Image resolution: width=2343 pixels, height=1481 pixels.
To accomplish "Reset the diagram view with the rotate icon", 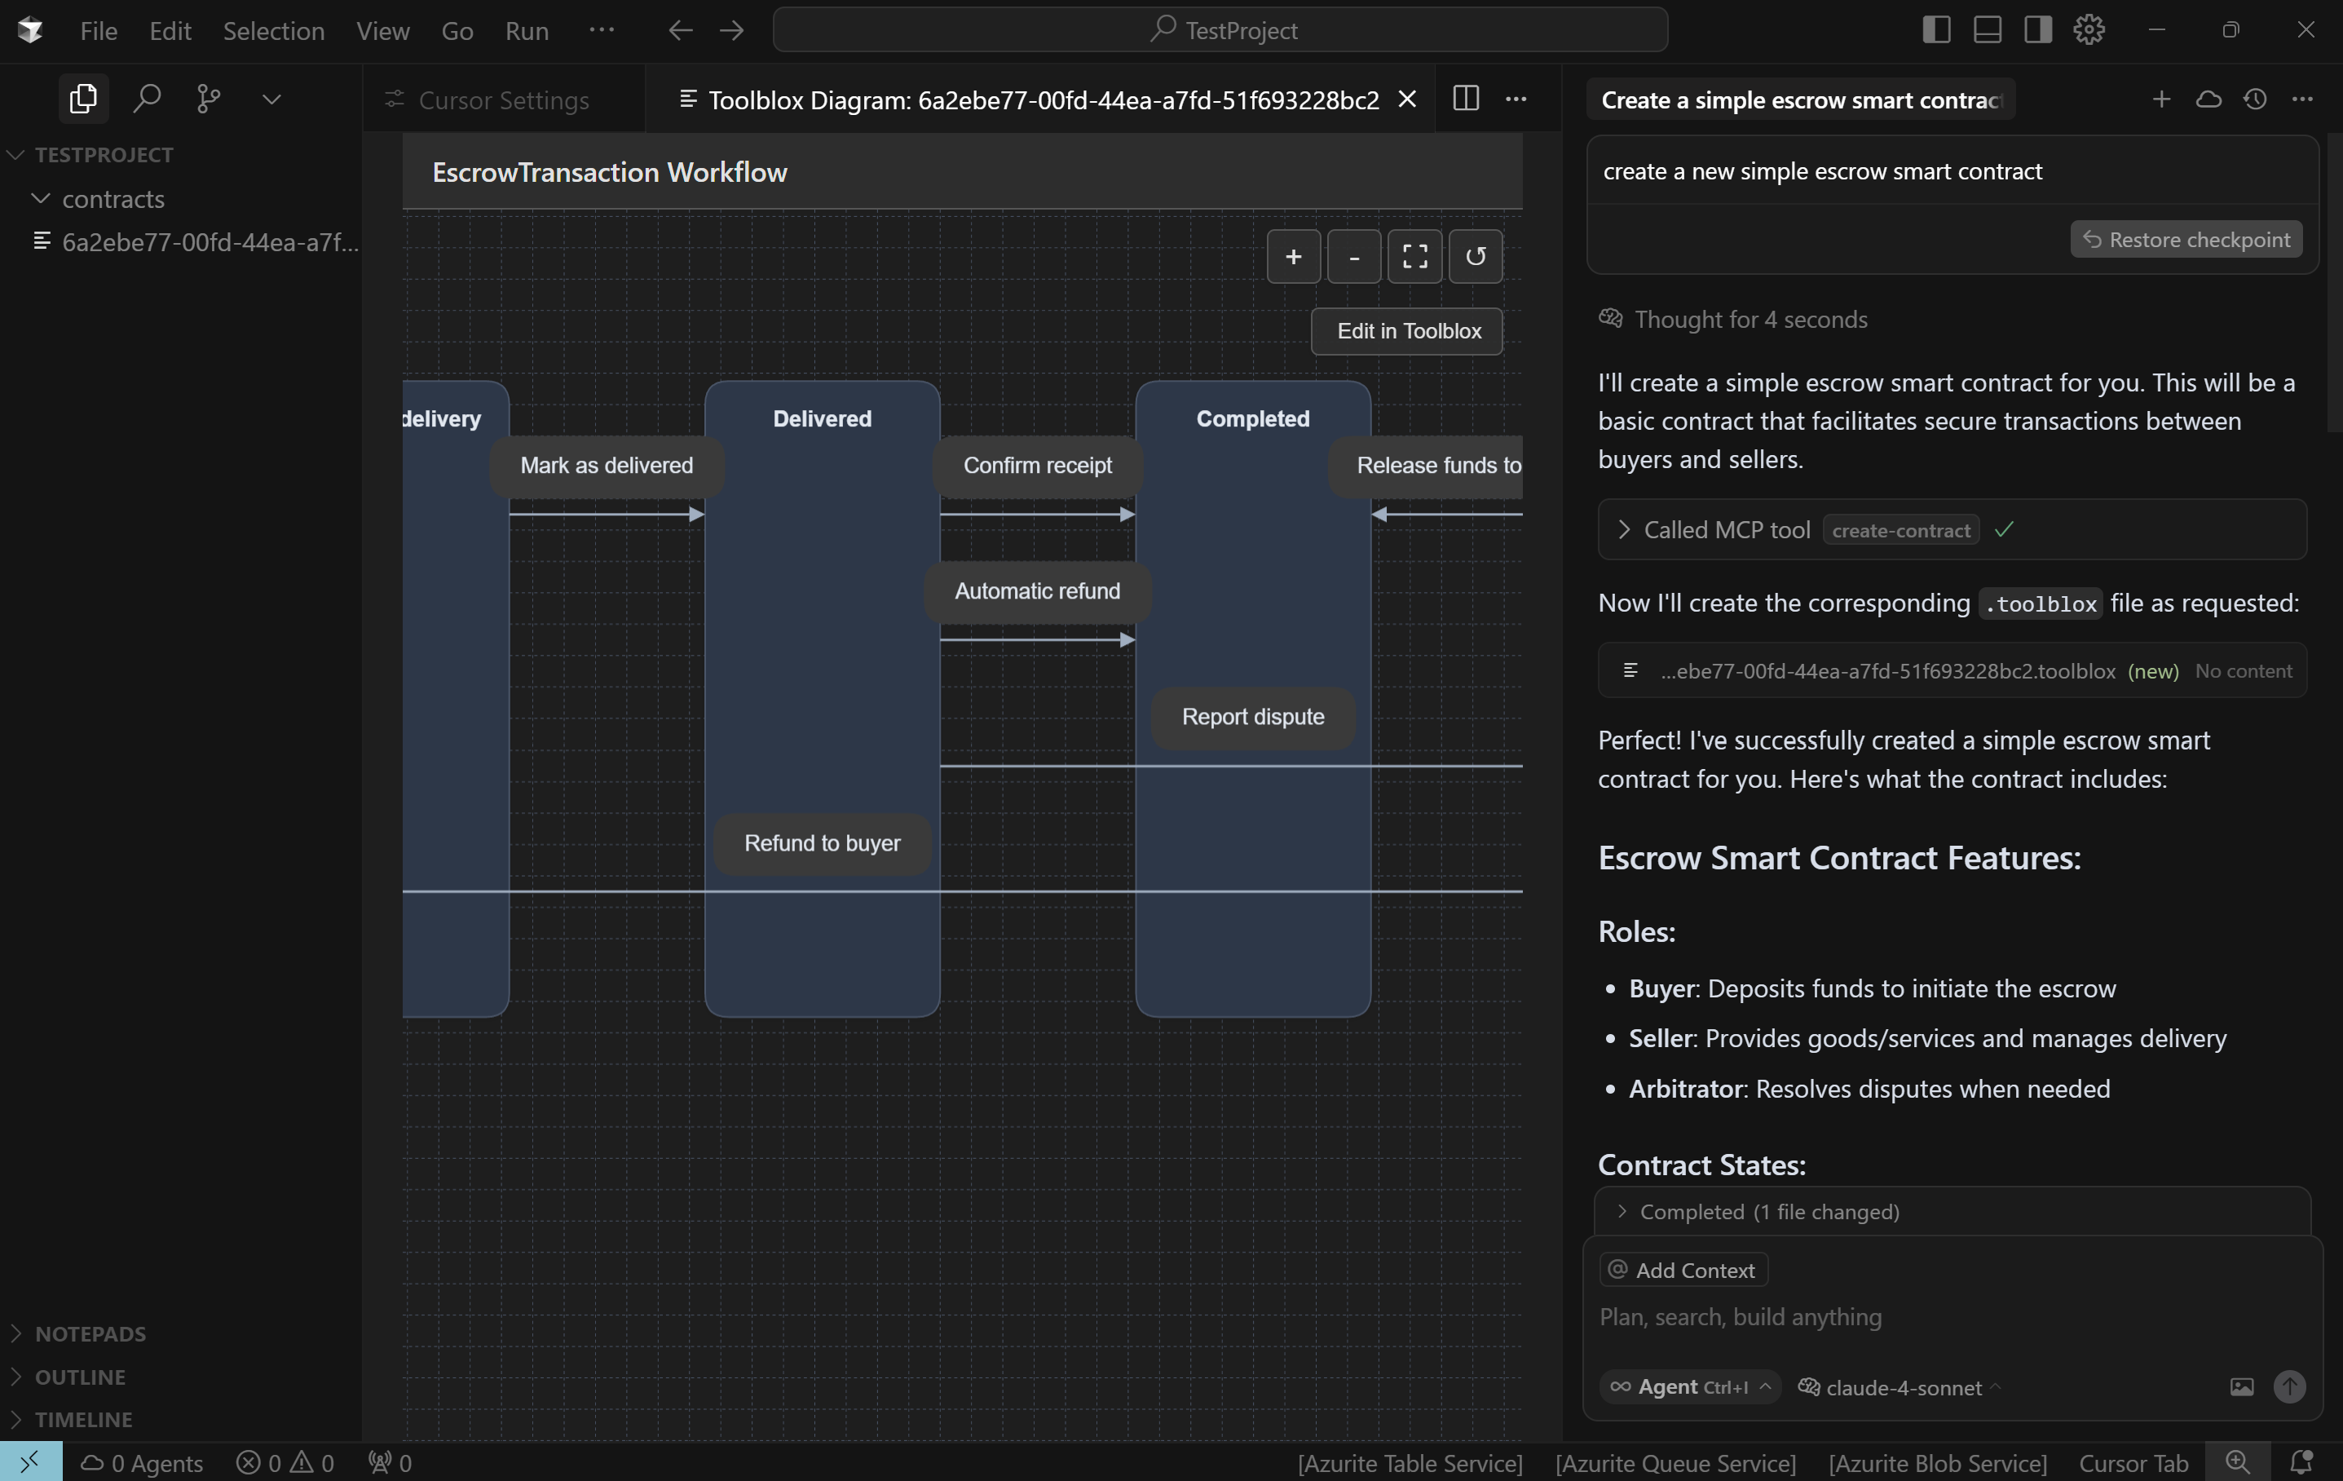I will click(1475, 256).
